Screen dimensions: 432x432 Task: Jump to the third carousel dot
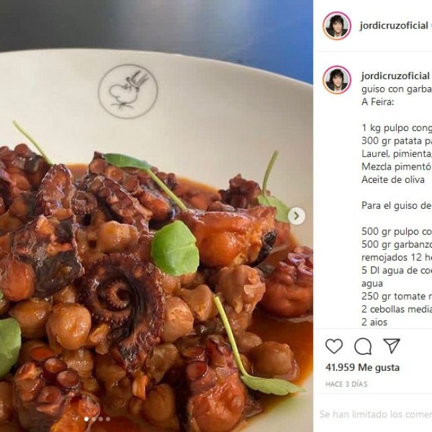[101, 419]
